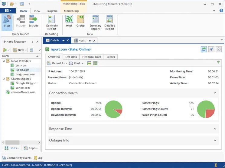Viewport: 225px width, 168px height.
Task: Open the Report As dropdown
Action: 57,63
